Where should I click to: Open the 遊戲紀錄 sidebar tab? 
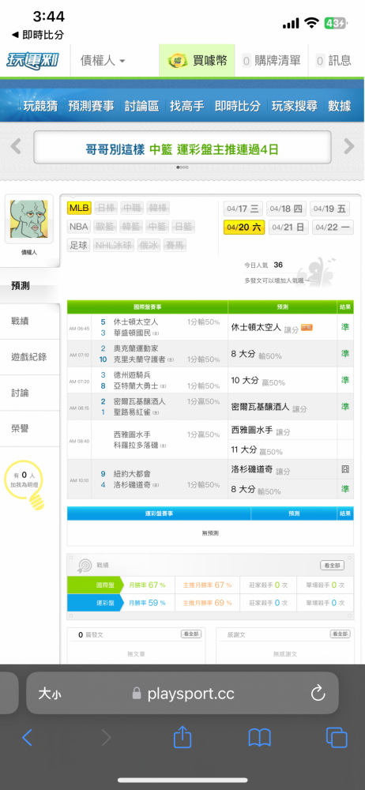(x=30, y=357)
